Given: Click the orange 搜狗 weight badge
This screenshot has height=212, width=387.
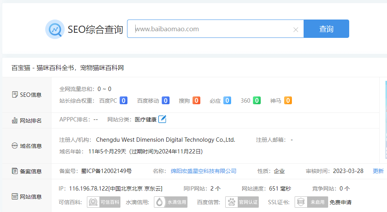Looking at the screenshot, I should [x=196, y=101].
